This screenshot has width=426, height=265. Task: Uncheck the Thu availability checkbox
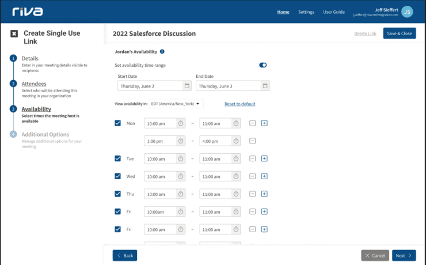[118, 194]
